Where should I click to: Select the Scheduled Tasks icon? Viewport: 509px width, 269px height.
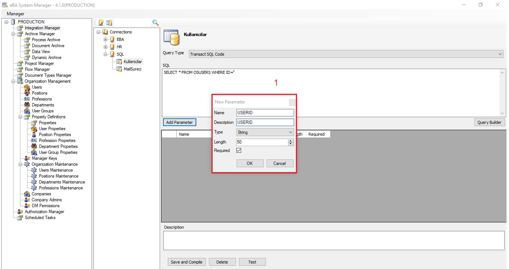20,218
